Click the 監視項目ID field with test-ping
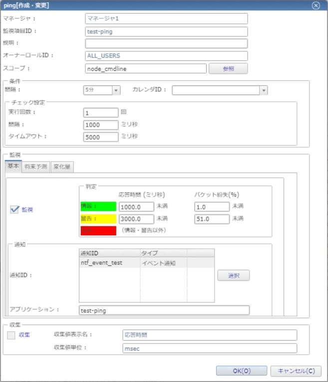The width and height of the screenshot is (328, 382). [x=166, y=32]
